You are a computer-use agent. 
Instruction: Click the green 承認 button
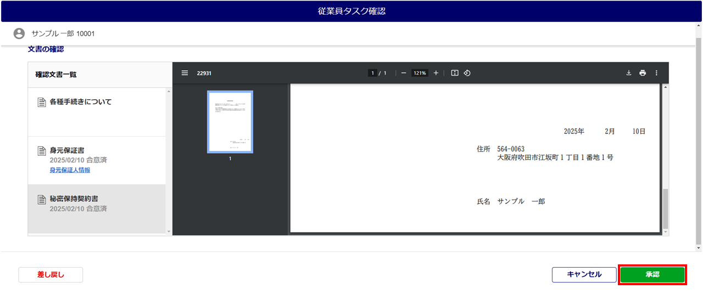pos(652,275)
